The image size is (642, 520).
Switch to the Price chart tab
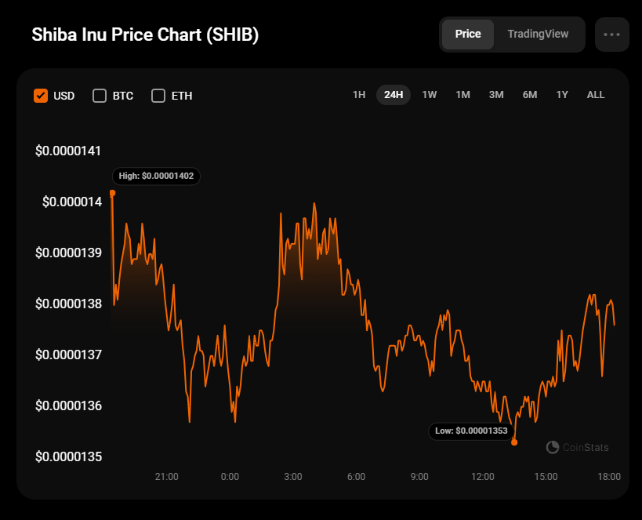(468, 35)
